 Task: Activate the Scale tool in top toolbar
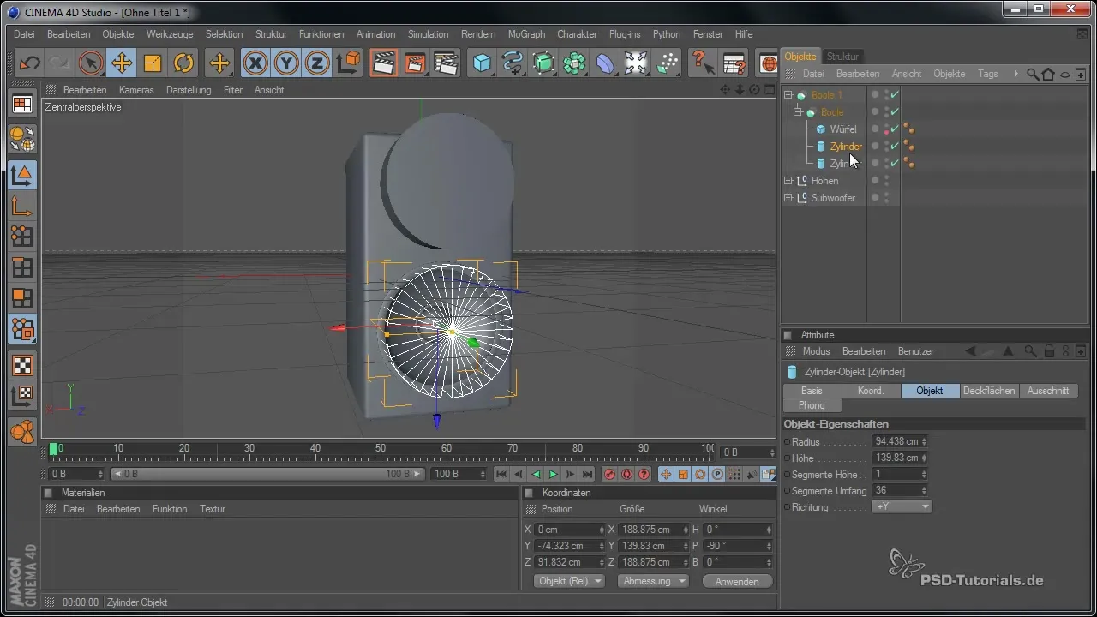[153, 63]
